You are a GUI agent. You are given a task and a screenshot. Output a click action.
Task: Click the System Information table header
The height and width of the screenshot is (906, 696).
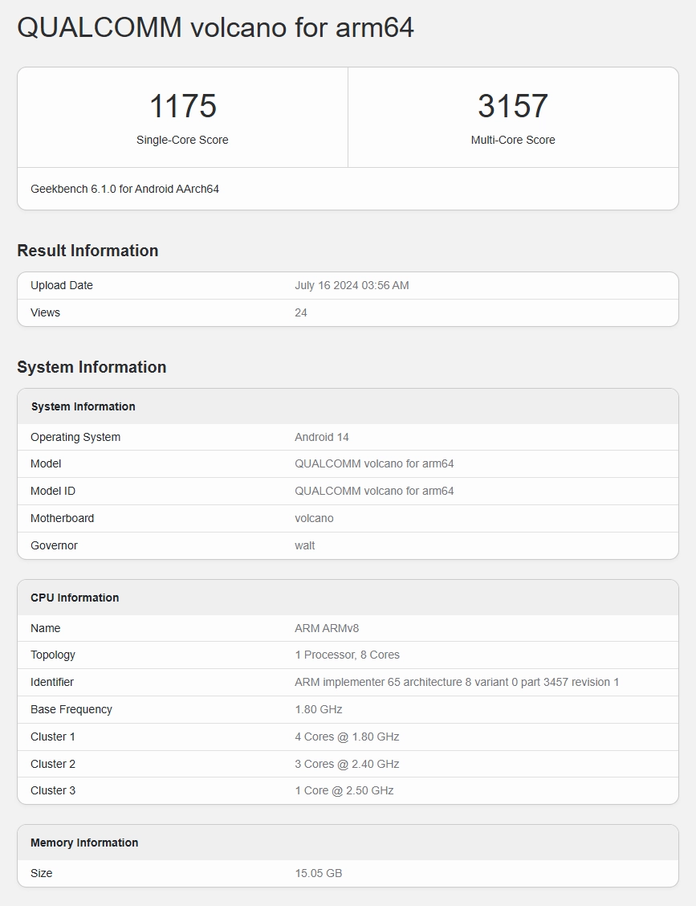click(83, 406)
